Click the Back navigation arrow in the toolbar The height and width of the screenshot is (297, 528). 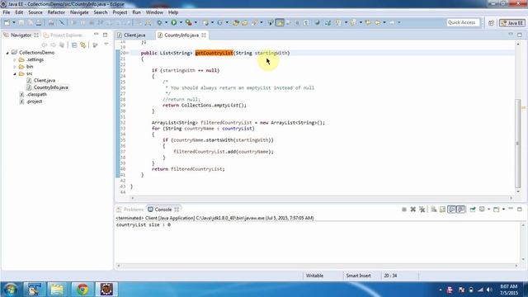click(x=377, y=22)
